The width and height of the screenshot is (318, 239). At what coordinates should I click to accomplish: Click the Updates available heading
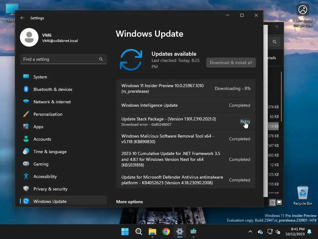[x=174, y=54]
